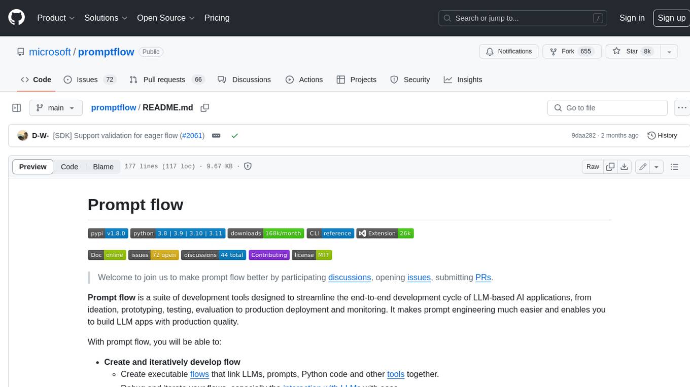Switch to the Insights tab
The image size is (690, 387).
pyautogui.click(x=463, y=80)
